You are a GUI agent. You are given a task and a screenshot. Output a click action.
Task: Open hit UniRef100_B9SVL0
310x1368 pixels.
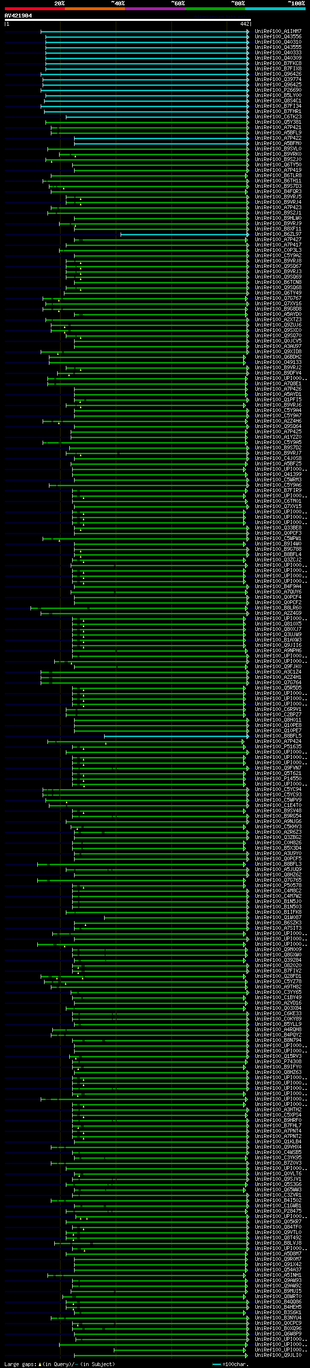tap(278, 148)
